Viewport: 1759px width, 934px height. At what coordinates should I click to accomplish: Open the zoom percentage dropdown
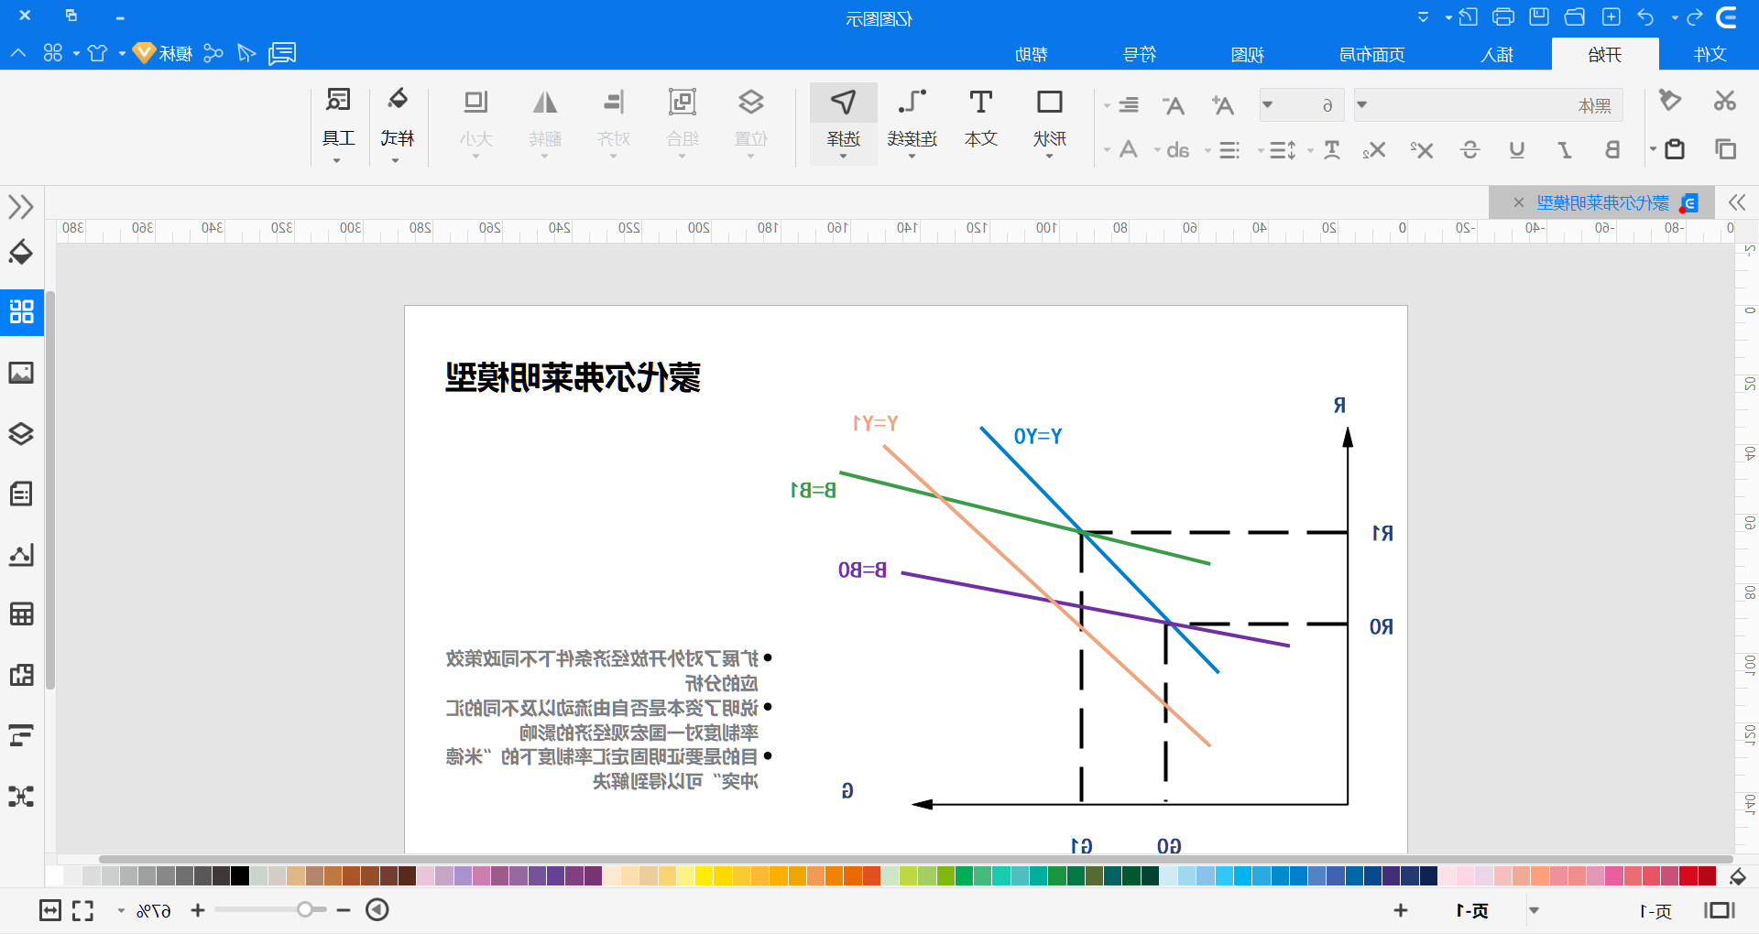click(x=121, y=911)
